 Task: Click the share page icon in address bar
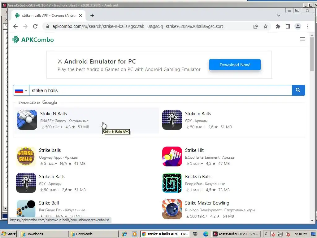(x=255, y=26)
